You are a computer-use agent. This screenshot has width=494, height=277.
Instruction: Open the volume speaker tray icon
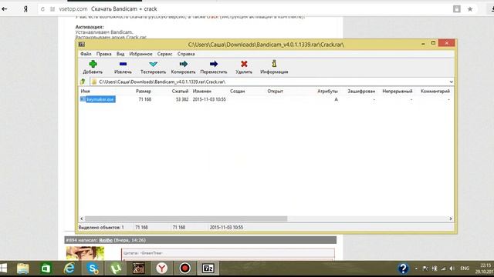coord(452,269)
